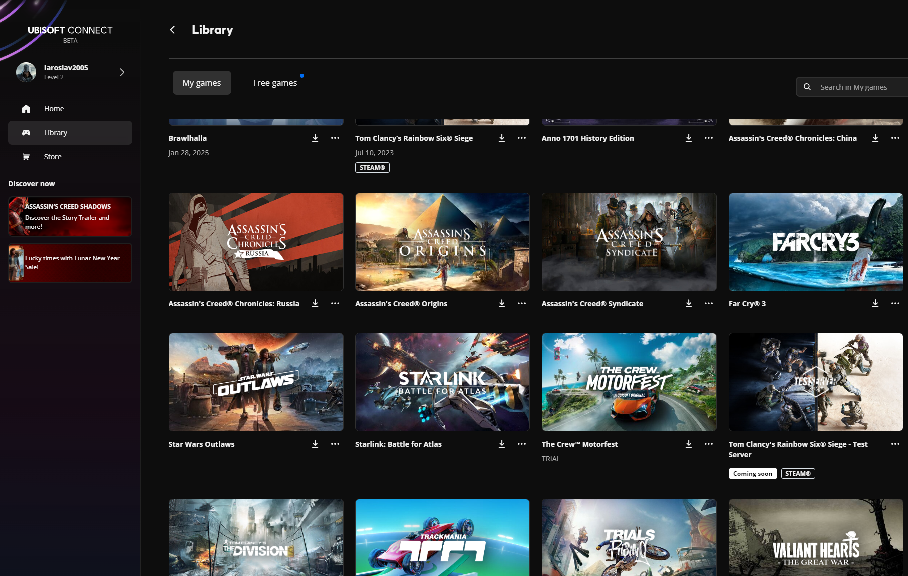The image size is (908, 576).
Task: Open the Assassin's Creed Chronicles: Russia cover
Action: click(x=256, y=242)
